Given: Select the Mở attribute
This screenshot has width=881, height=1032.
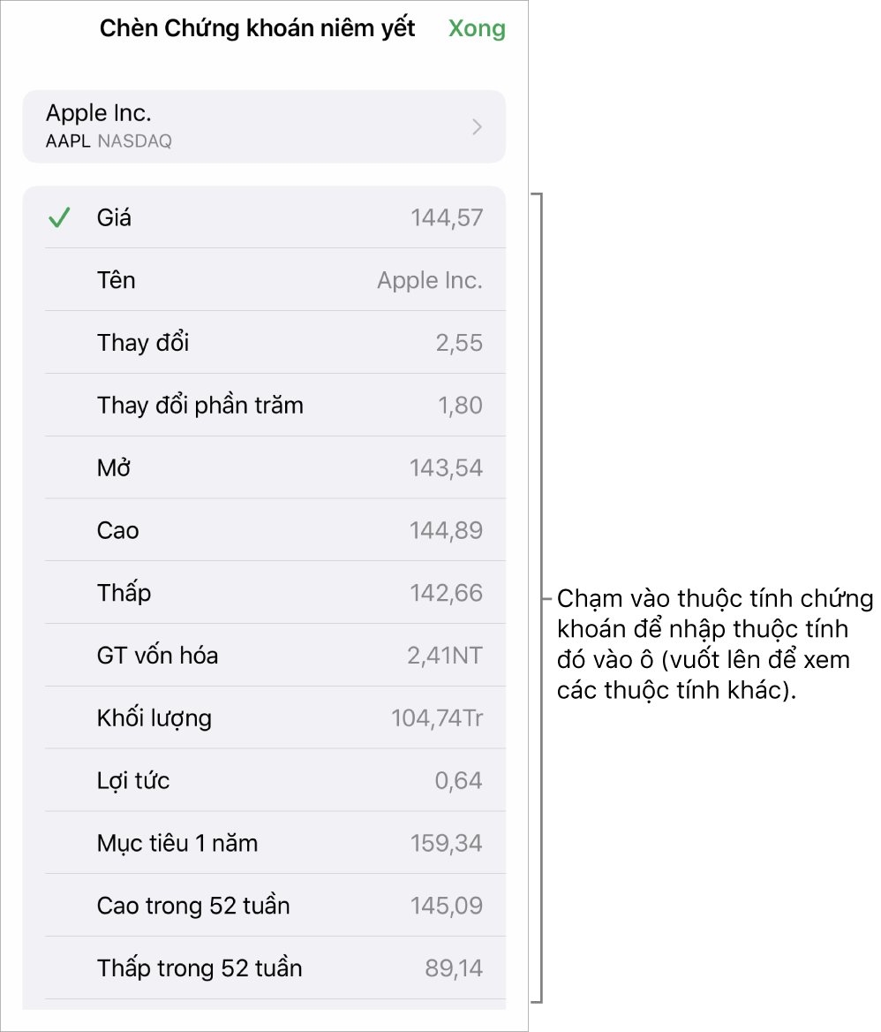Looking at the screenshot, I should tap(264, 467).
